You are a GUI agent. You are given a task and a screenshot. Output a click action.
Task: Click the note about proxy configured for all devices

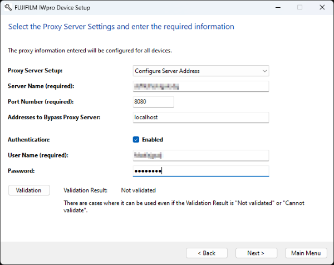point(90,51)
